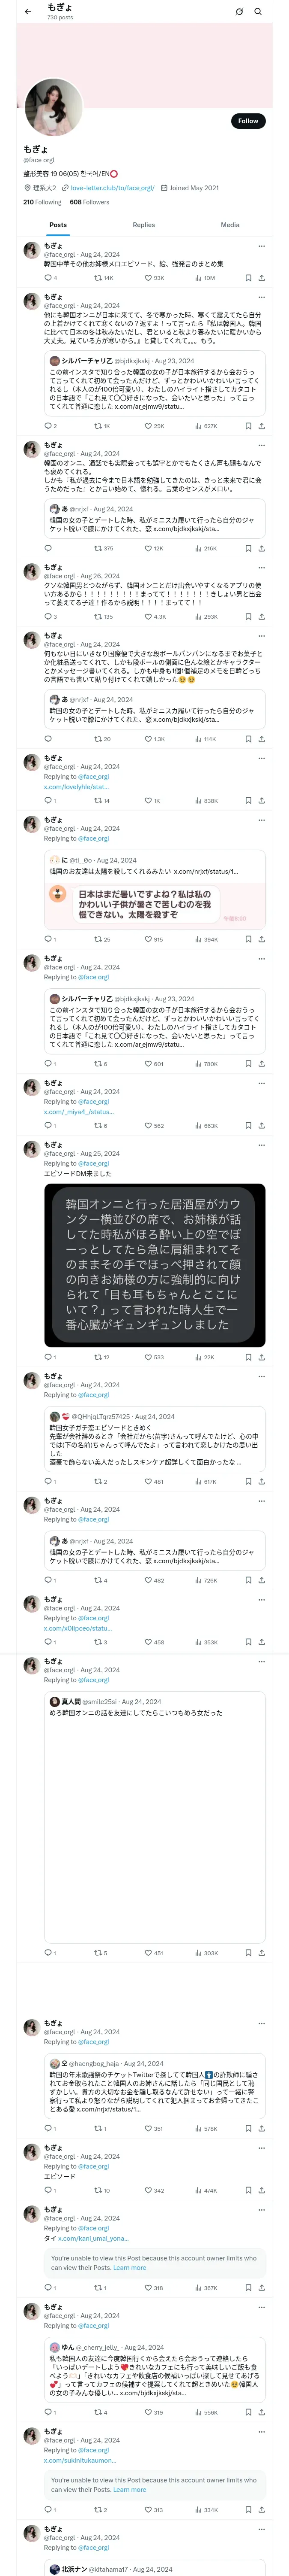
Task: Open more menu on Aug 26 post
Action: coord(261,568)
